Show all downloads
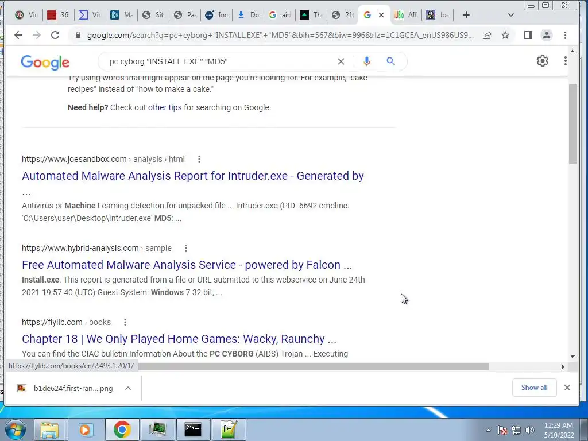The width and height of the screenshot is (588, 441). [x=534, y=388]
